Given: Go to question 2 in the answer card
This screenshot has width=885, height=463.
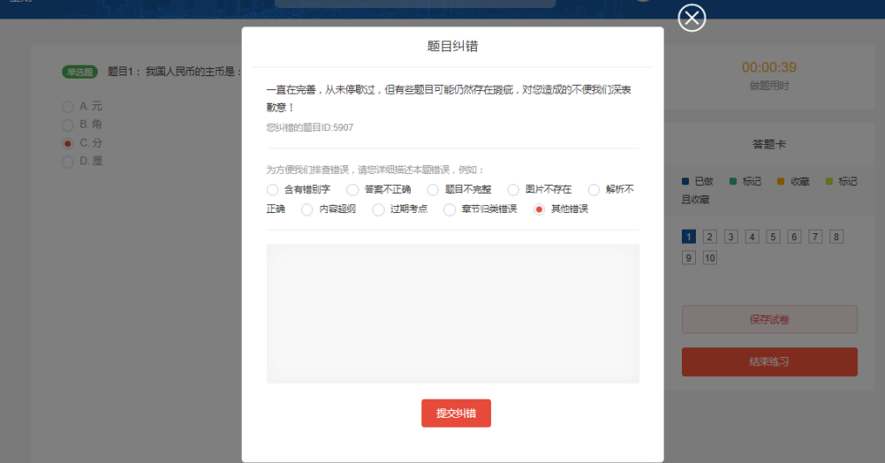Looking at the screenshot, I should click(x=710, y=237).
